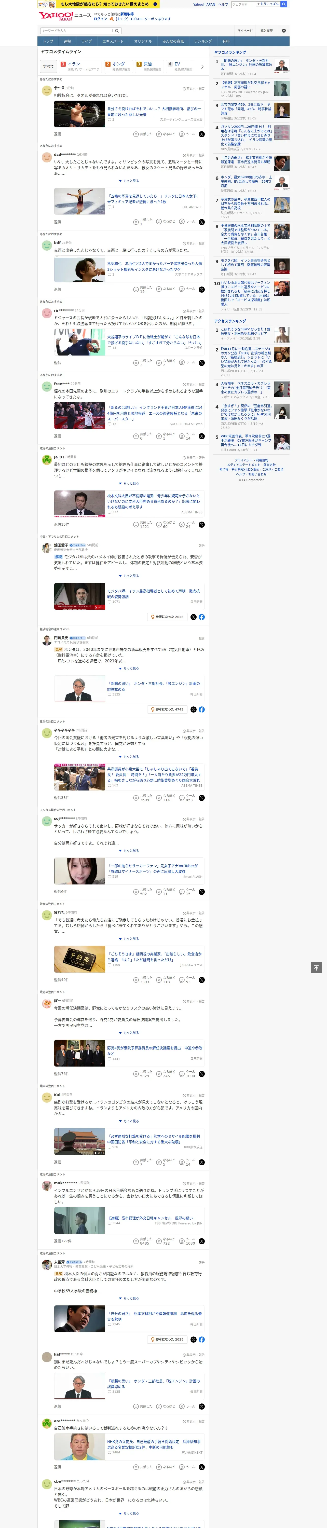Click 非表示・報告 on 令〜0's comment
The width and height of the screenshot is (327, 1528).
click(x=194, y=88)
